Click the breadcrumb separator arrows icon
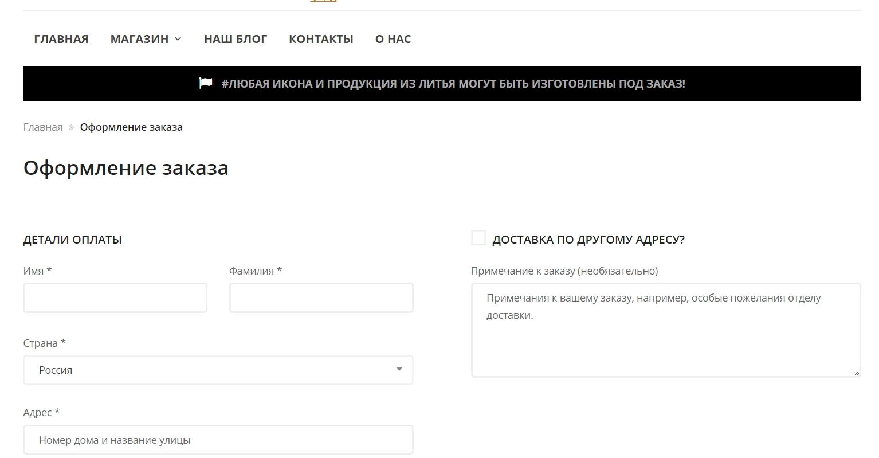This screenshot has height=458, width=879. tap(71, 127)
